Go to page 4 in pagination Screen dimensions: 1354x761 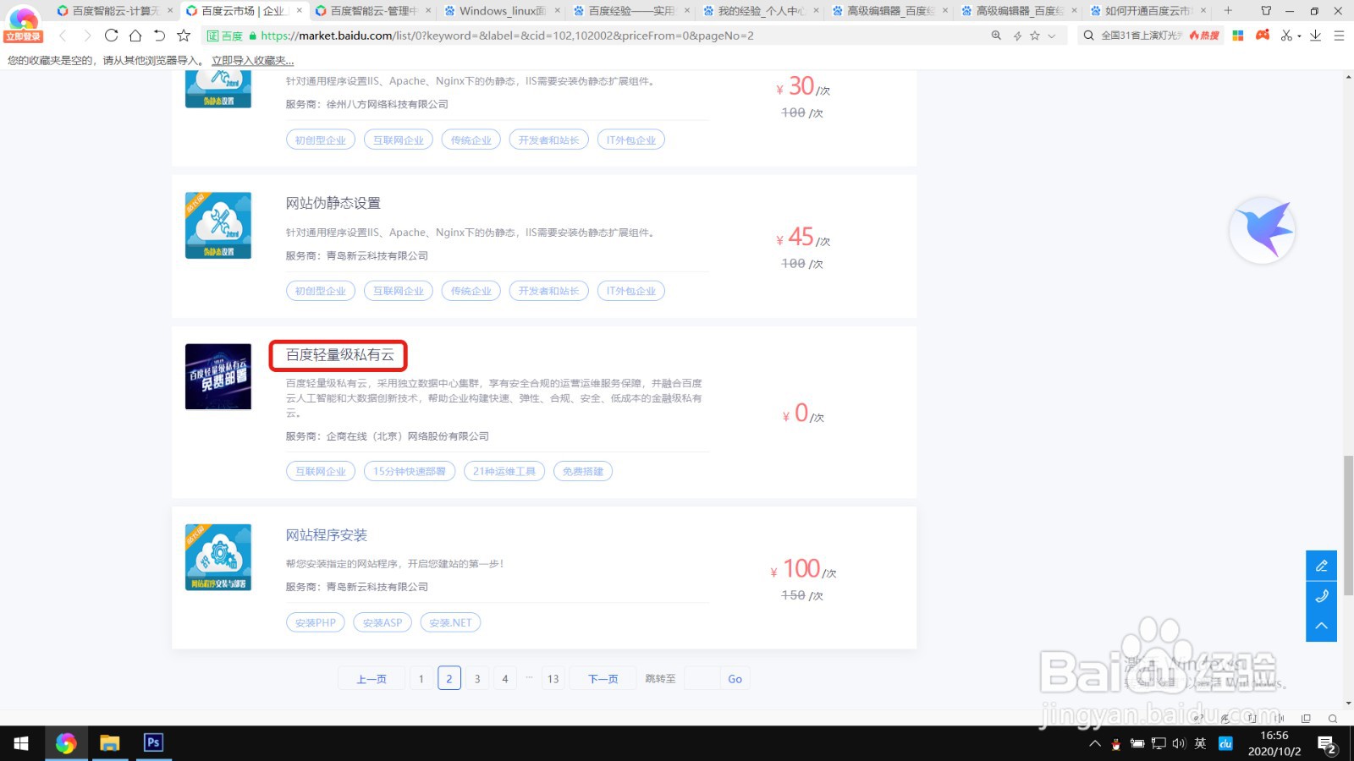click(505, 678)
